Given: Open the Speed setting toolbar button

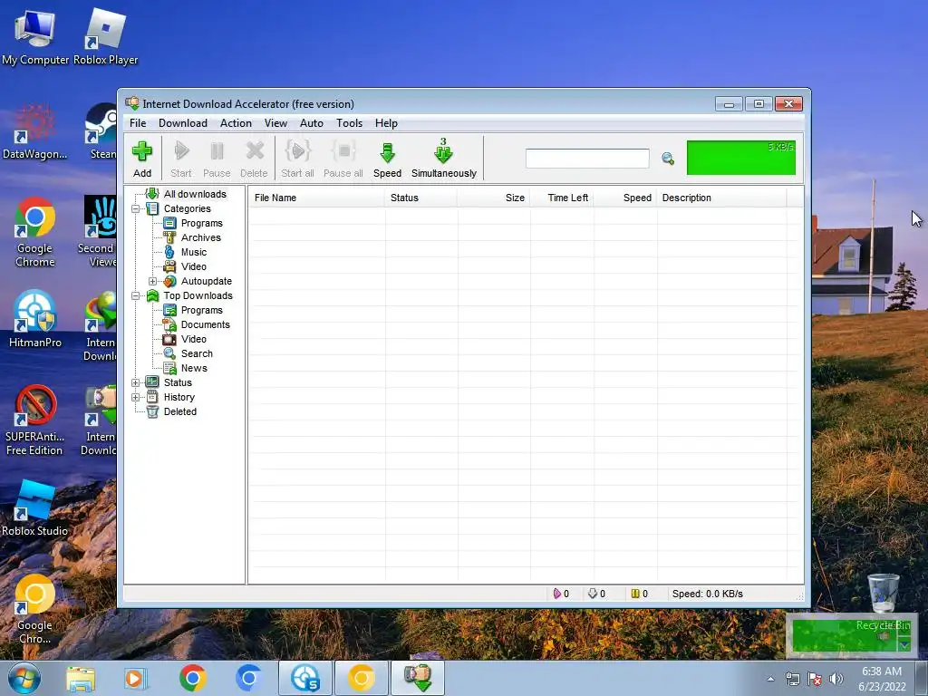Looking at the screenshot, I should point(387,159).
